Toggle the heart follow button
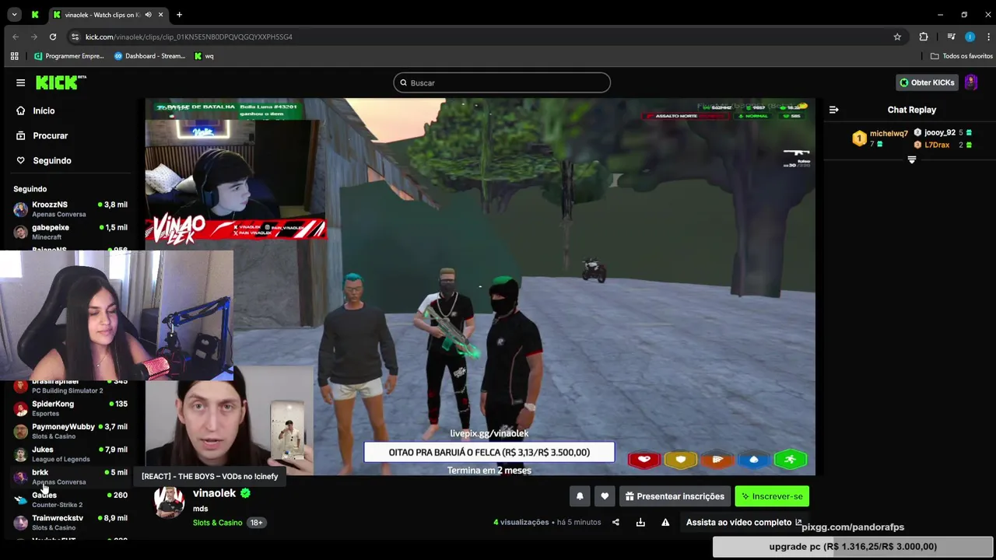Image resolution: width=996 pixels, height=560 pixels. [x=605, y=496]
